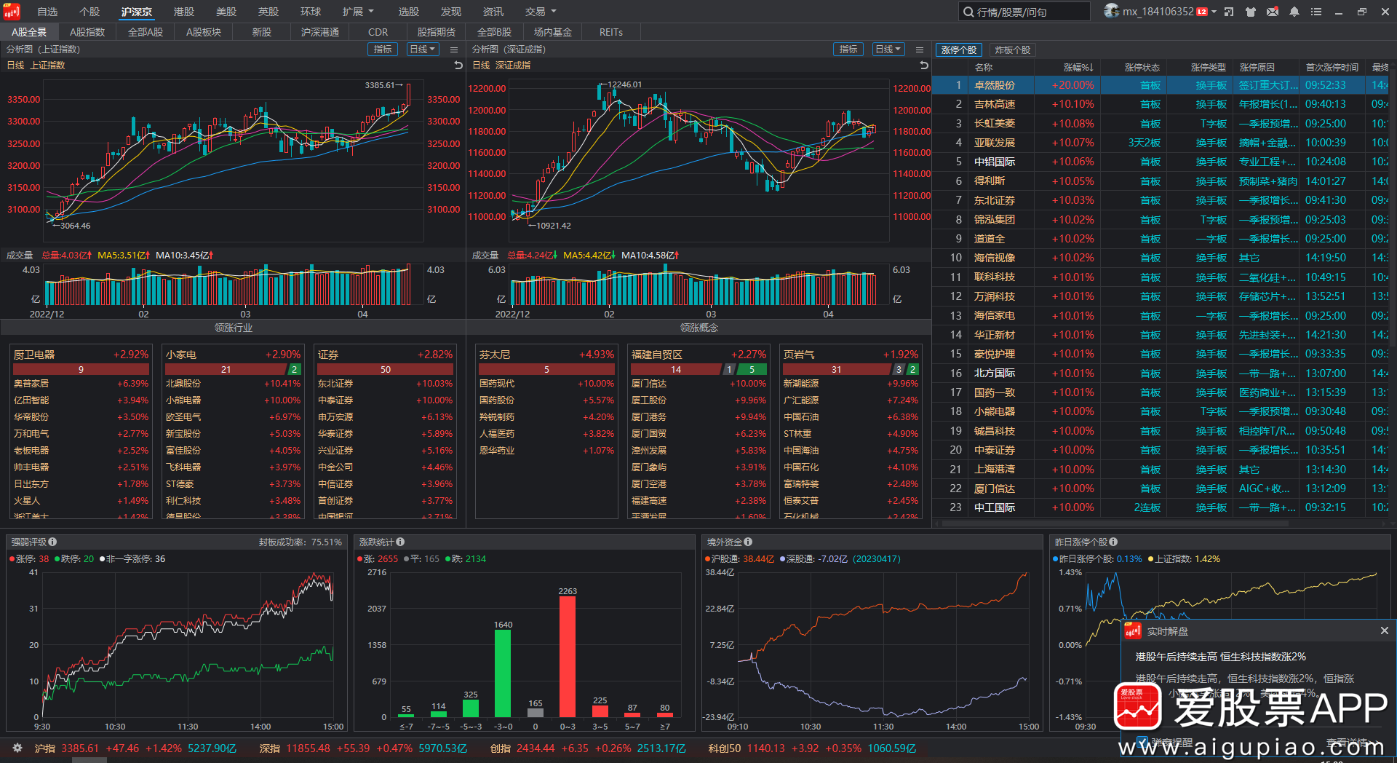Toggle 指标 on the 上证指数 chart

(x=383, y=50)
